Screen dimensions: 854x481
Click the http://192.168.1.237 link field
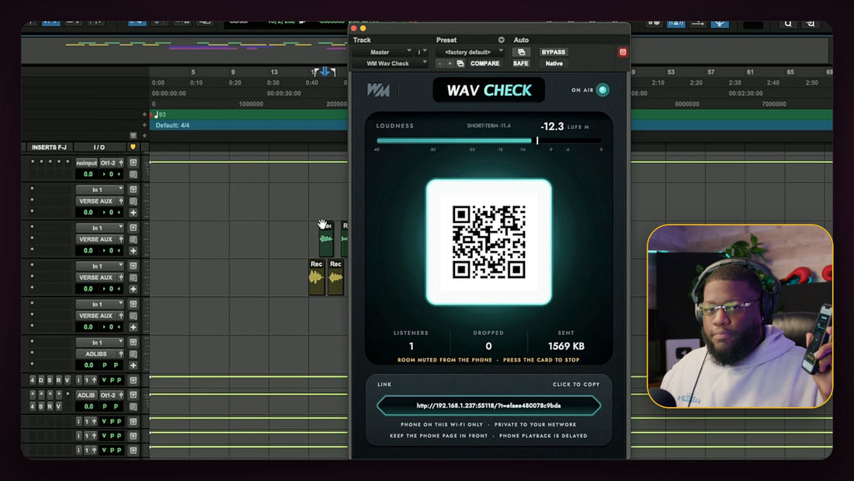tap(488, 406)
